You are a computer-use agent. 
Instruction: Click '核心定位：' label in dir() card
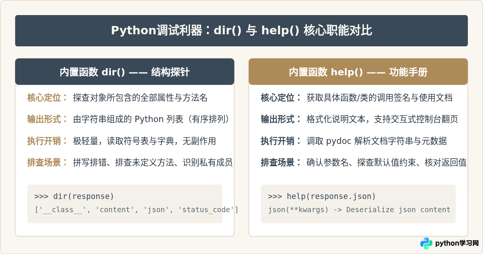[48, 98]
